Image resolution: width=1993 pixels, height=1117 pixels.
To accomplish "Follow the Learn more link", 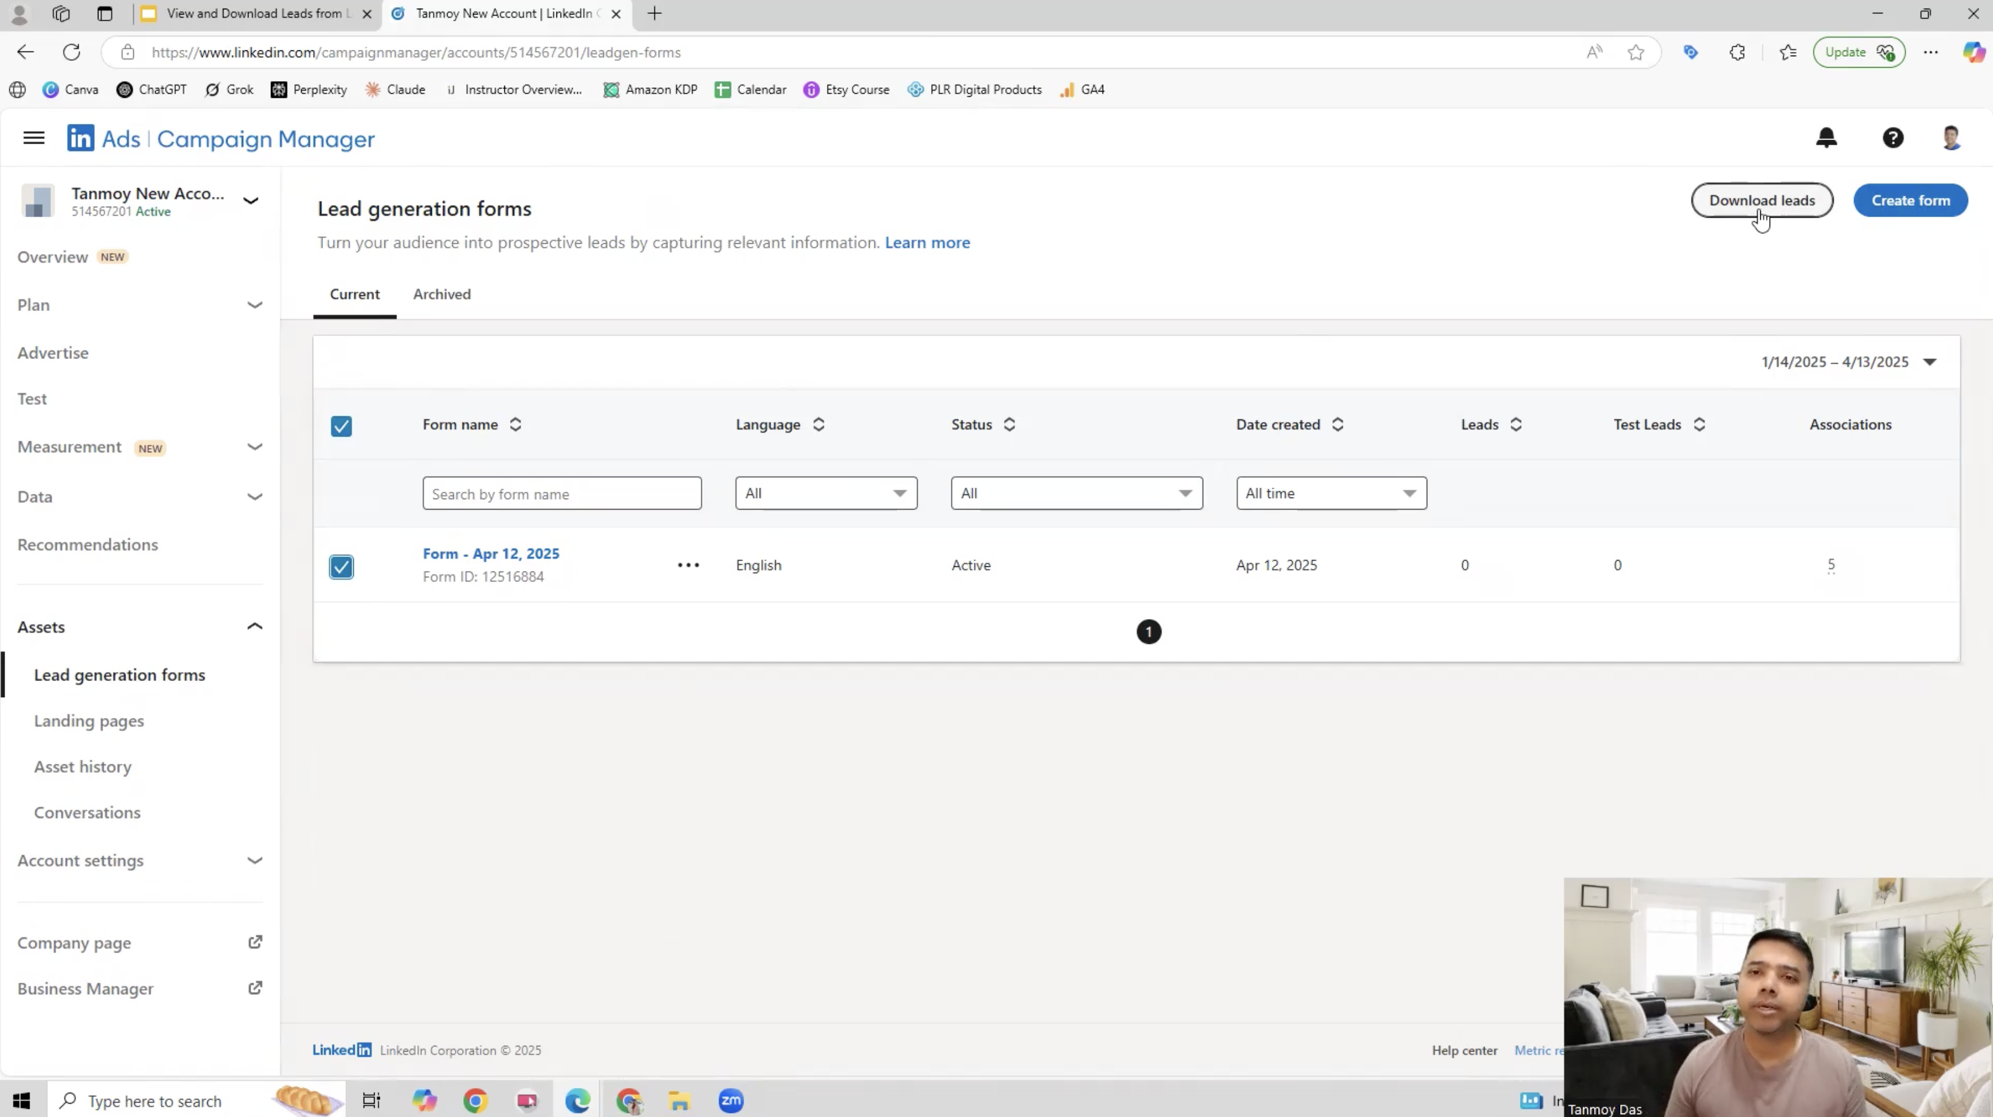I will [927, 242].
